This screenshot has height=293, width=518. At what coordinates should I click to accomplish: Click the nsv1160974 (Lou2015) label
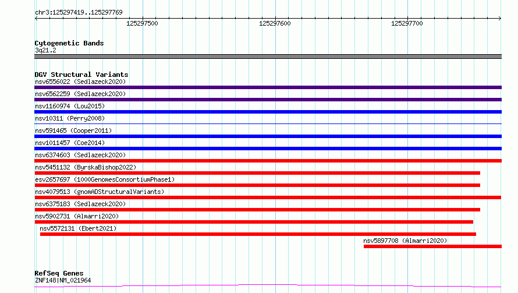(70, 106)
